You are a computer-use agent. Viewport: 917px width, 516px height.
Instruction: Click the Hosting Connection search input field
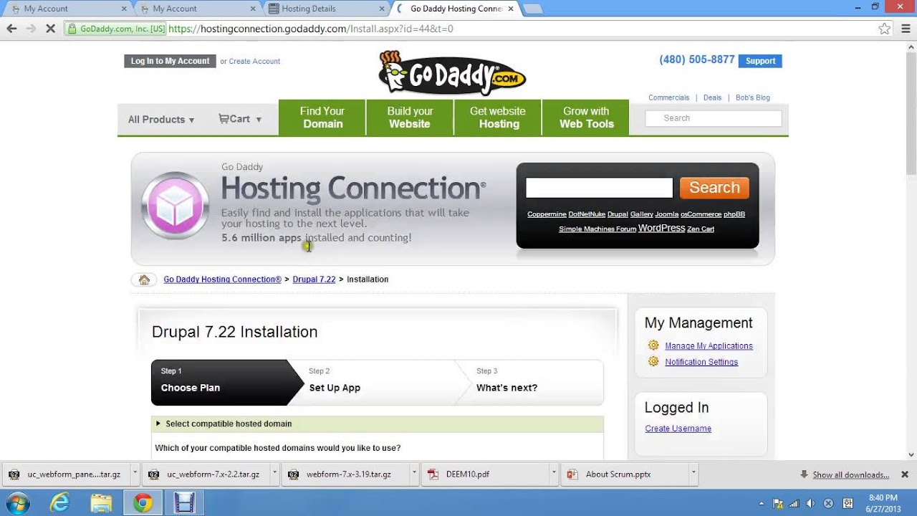599,188
